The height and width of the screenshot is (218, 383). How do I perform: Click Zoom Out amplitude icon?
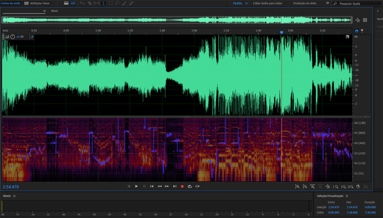(305, 187)
